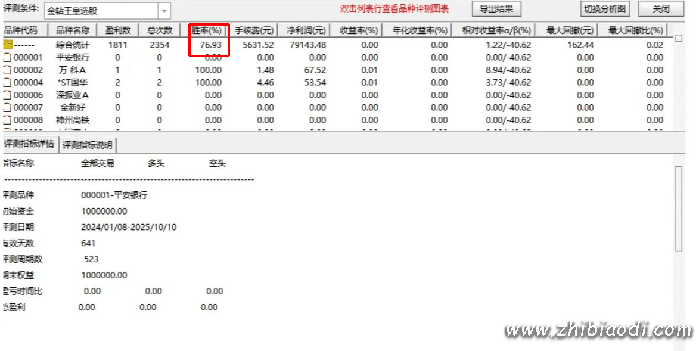
Task: Click the 000001-平安银行 detail value
Action: pos(114,195)
